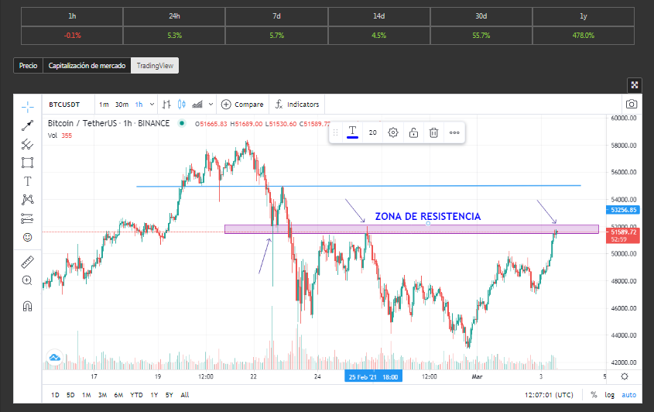Expand the chart style dropdown arrow
654x412 pixels.
[x=211, y=105]
